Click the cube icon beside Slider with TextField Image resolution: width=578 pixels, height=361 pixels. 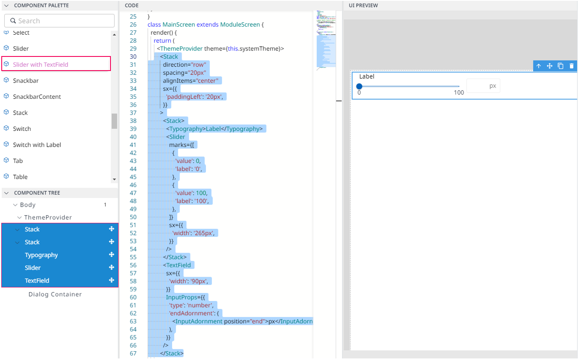click(6, 64)
